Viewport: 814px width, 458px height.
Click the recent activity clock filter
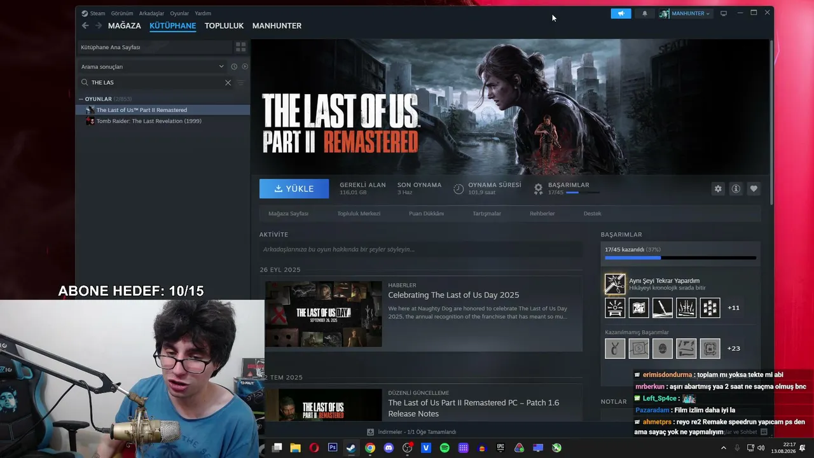coord(234,66)
